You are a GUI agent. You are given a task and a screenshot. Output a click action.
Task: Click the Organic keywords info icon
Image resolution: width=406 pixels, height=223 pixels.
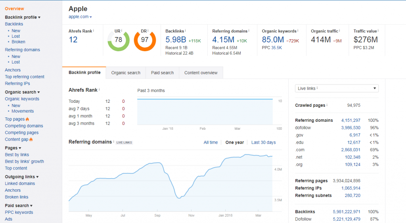click(x=298, y=31)
